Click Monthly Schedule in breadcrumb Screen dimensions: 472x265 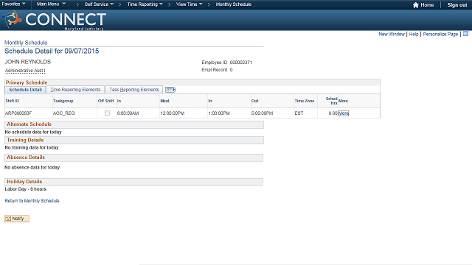click(233, 4)
